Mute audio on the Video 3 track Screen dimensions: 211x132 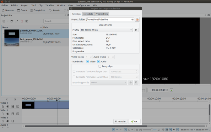8,121
